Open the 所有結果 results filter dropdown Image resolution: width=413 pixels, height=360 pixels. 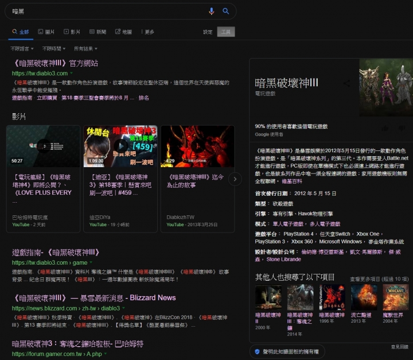(x=85, y=49)
